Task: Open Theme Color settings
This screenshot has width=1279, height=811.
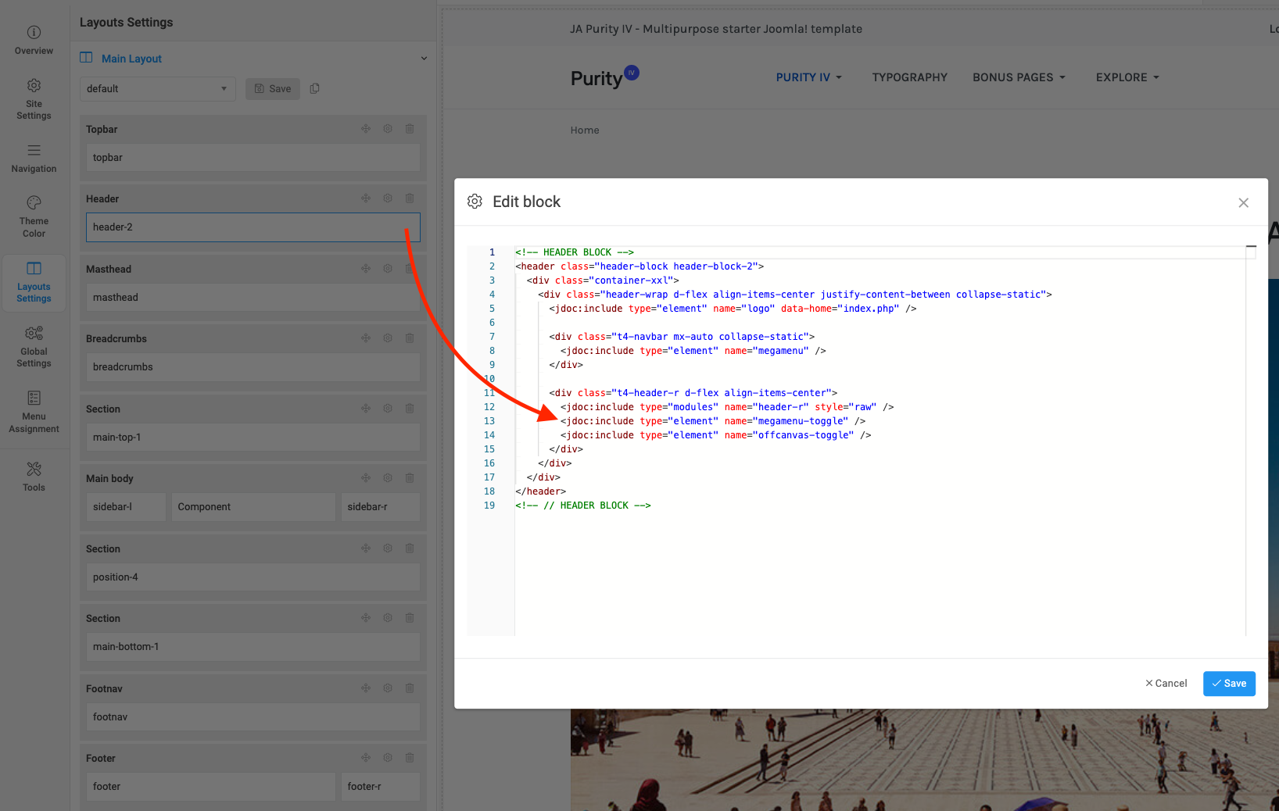Action: pos(34,216)
